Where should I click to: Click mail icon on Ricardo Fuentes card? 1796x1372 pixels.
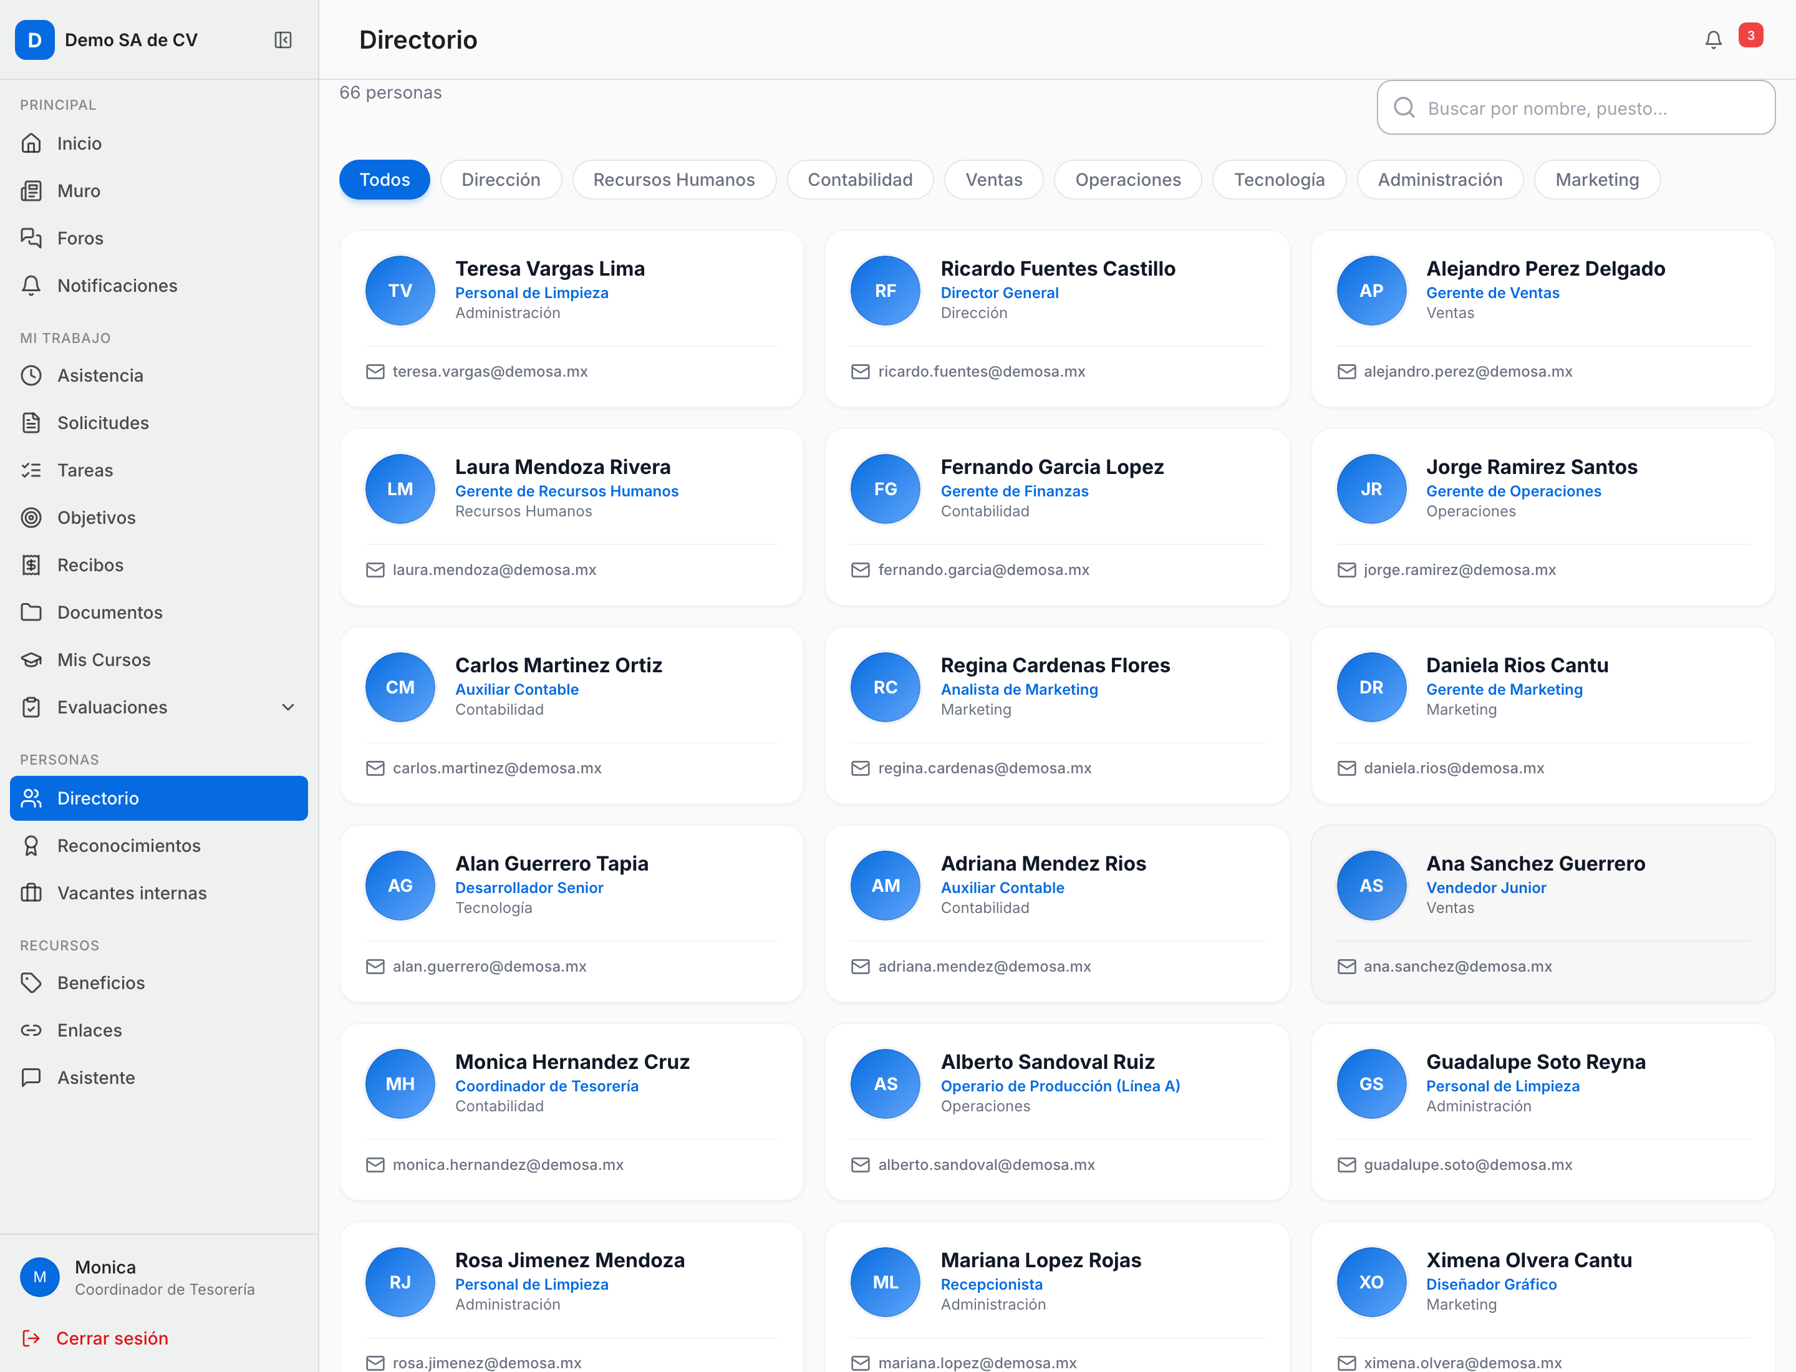(860, 372)
